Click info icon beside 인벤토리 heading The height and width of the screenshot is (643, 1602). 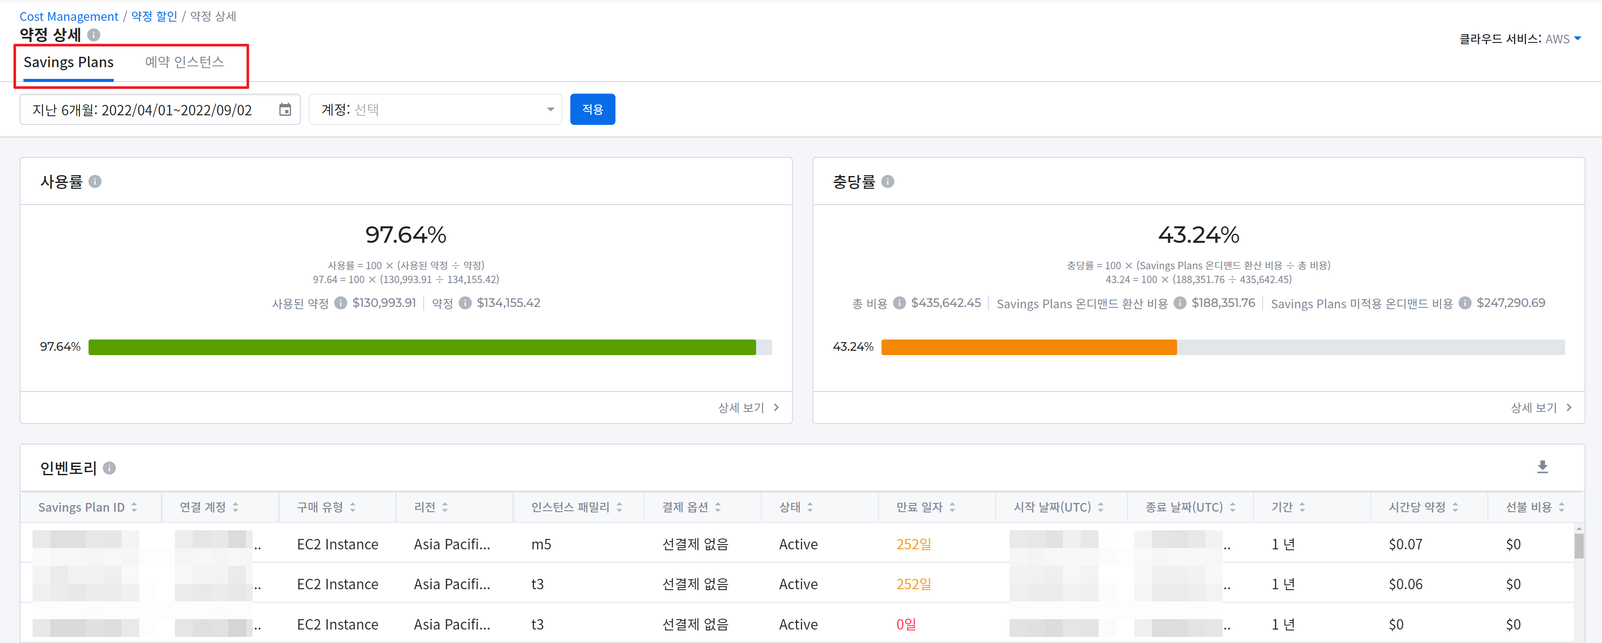109,468
